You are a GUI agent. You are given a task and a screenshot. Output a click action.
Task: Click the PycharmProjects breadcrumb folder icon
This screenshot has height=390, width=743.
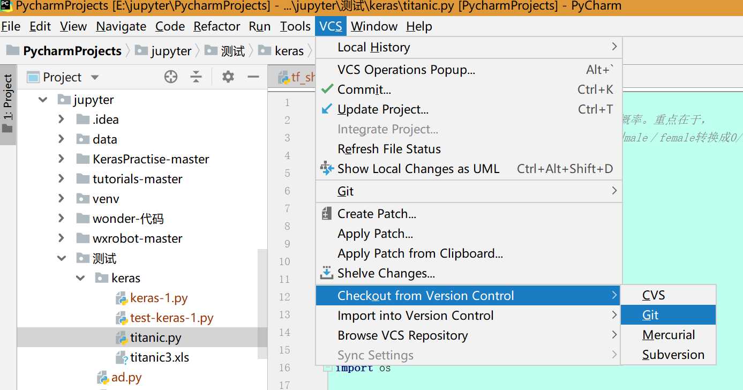point(13,51)
